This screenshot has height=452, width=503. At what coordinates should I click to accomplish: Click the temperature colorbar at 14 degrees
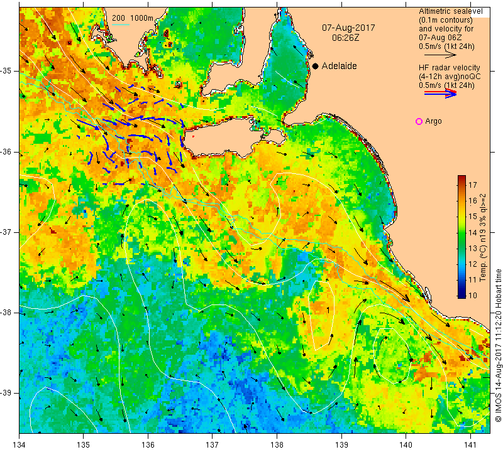click(x=462, y=232)
